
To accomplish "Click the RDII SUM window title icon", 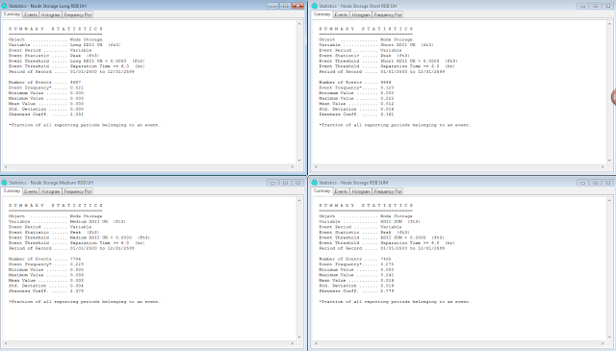I will (x=315, y=183).
